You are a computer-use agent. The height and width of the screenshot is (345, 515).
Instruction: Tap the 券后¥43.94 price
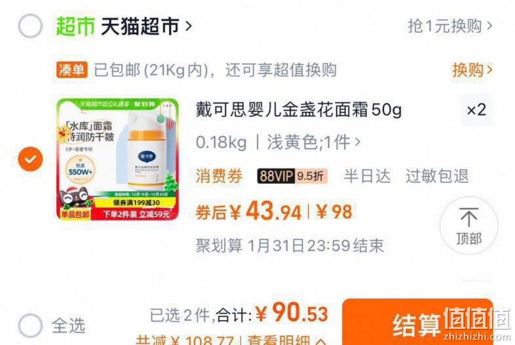[248, 212]
